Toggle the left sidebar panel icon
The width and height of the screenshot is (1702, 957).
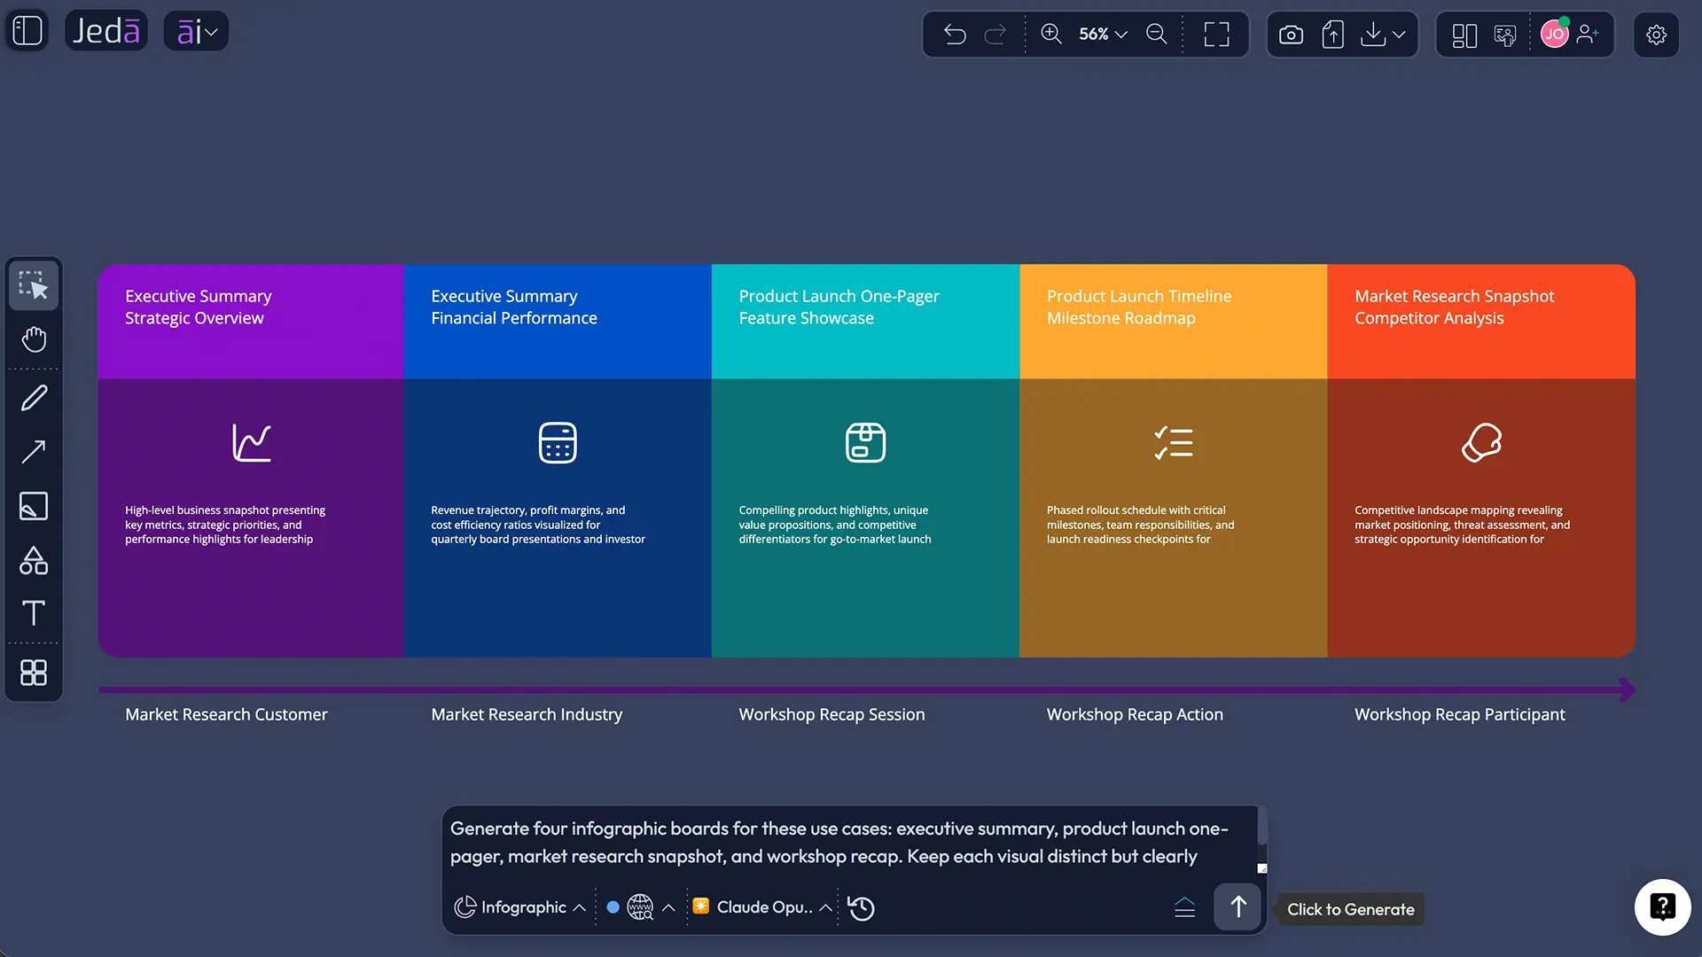(x=27, y=31)
